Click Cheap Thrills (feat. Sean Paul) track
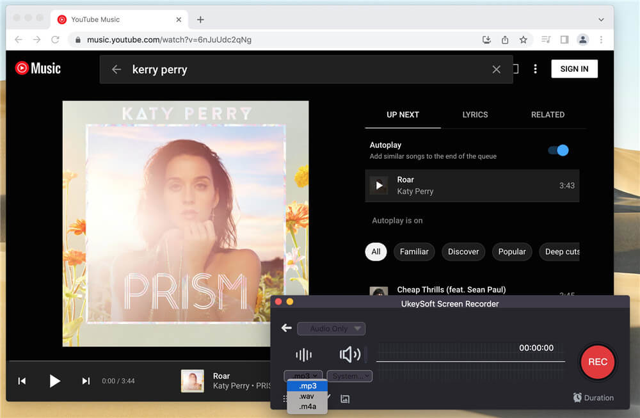This screenshot has width=640, height=418. [451, 290]
